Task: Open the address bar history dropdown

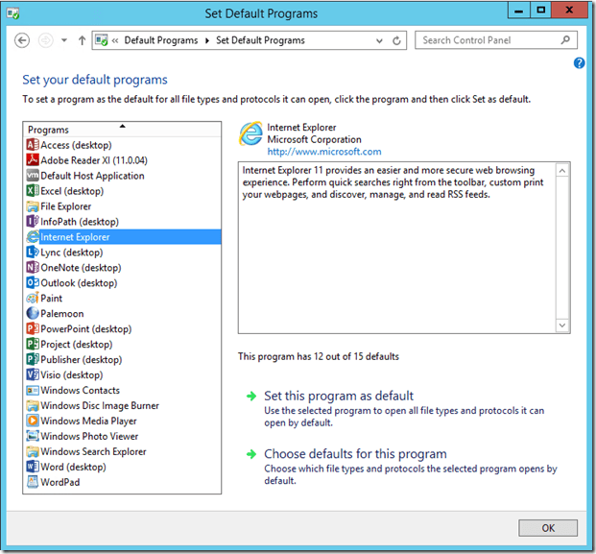Action: 379,41
